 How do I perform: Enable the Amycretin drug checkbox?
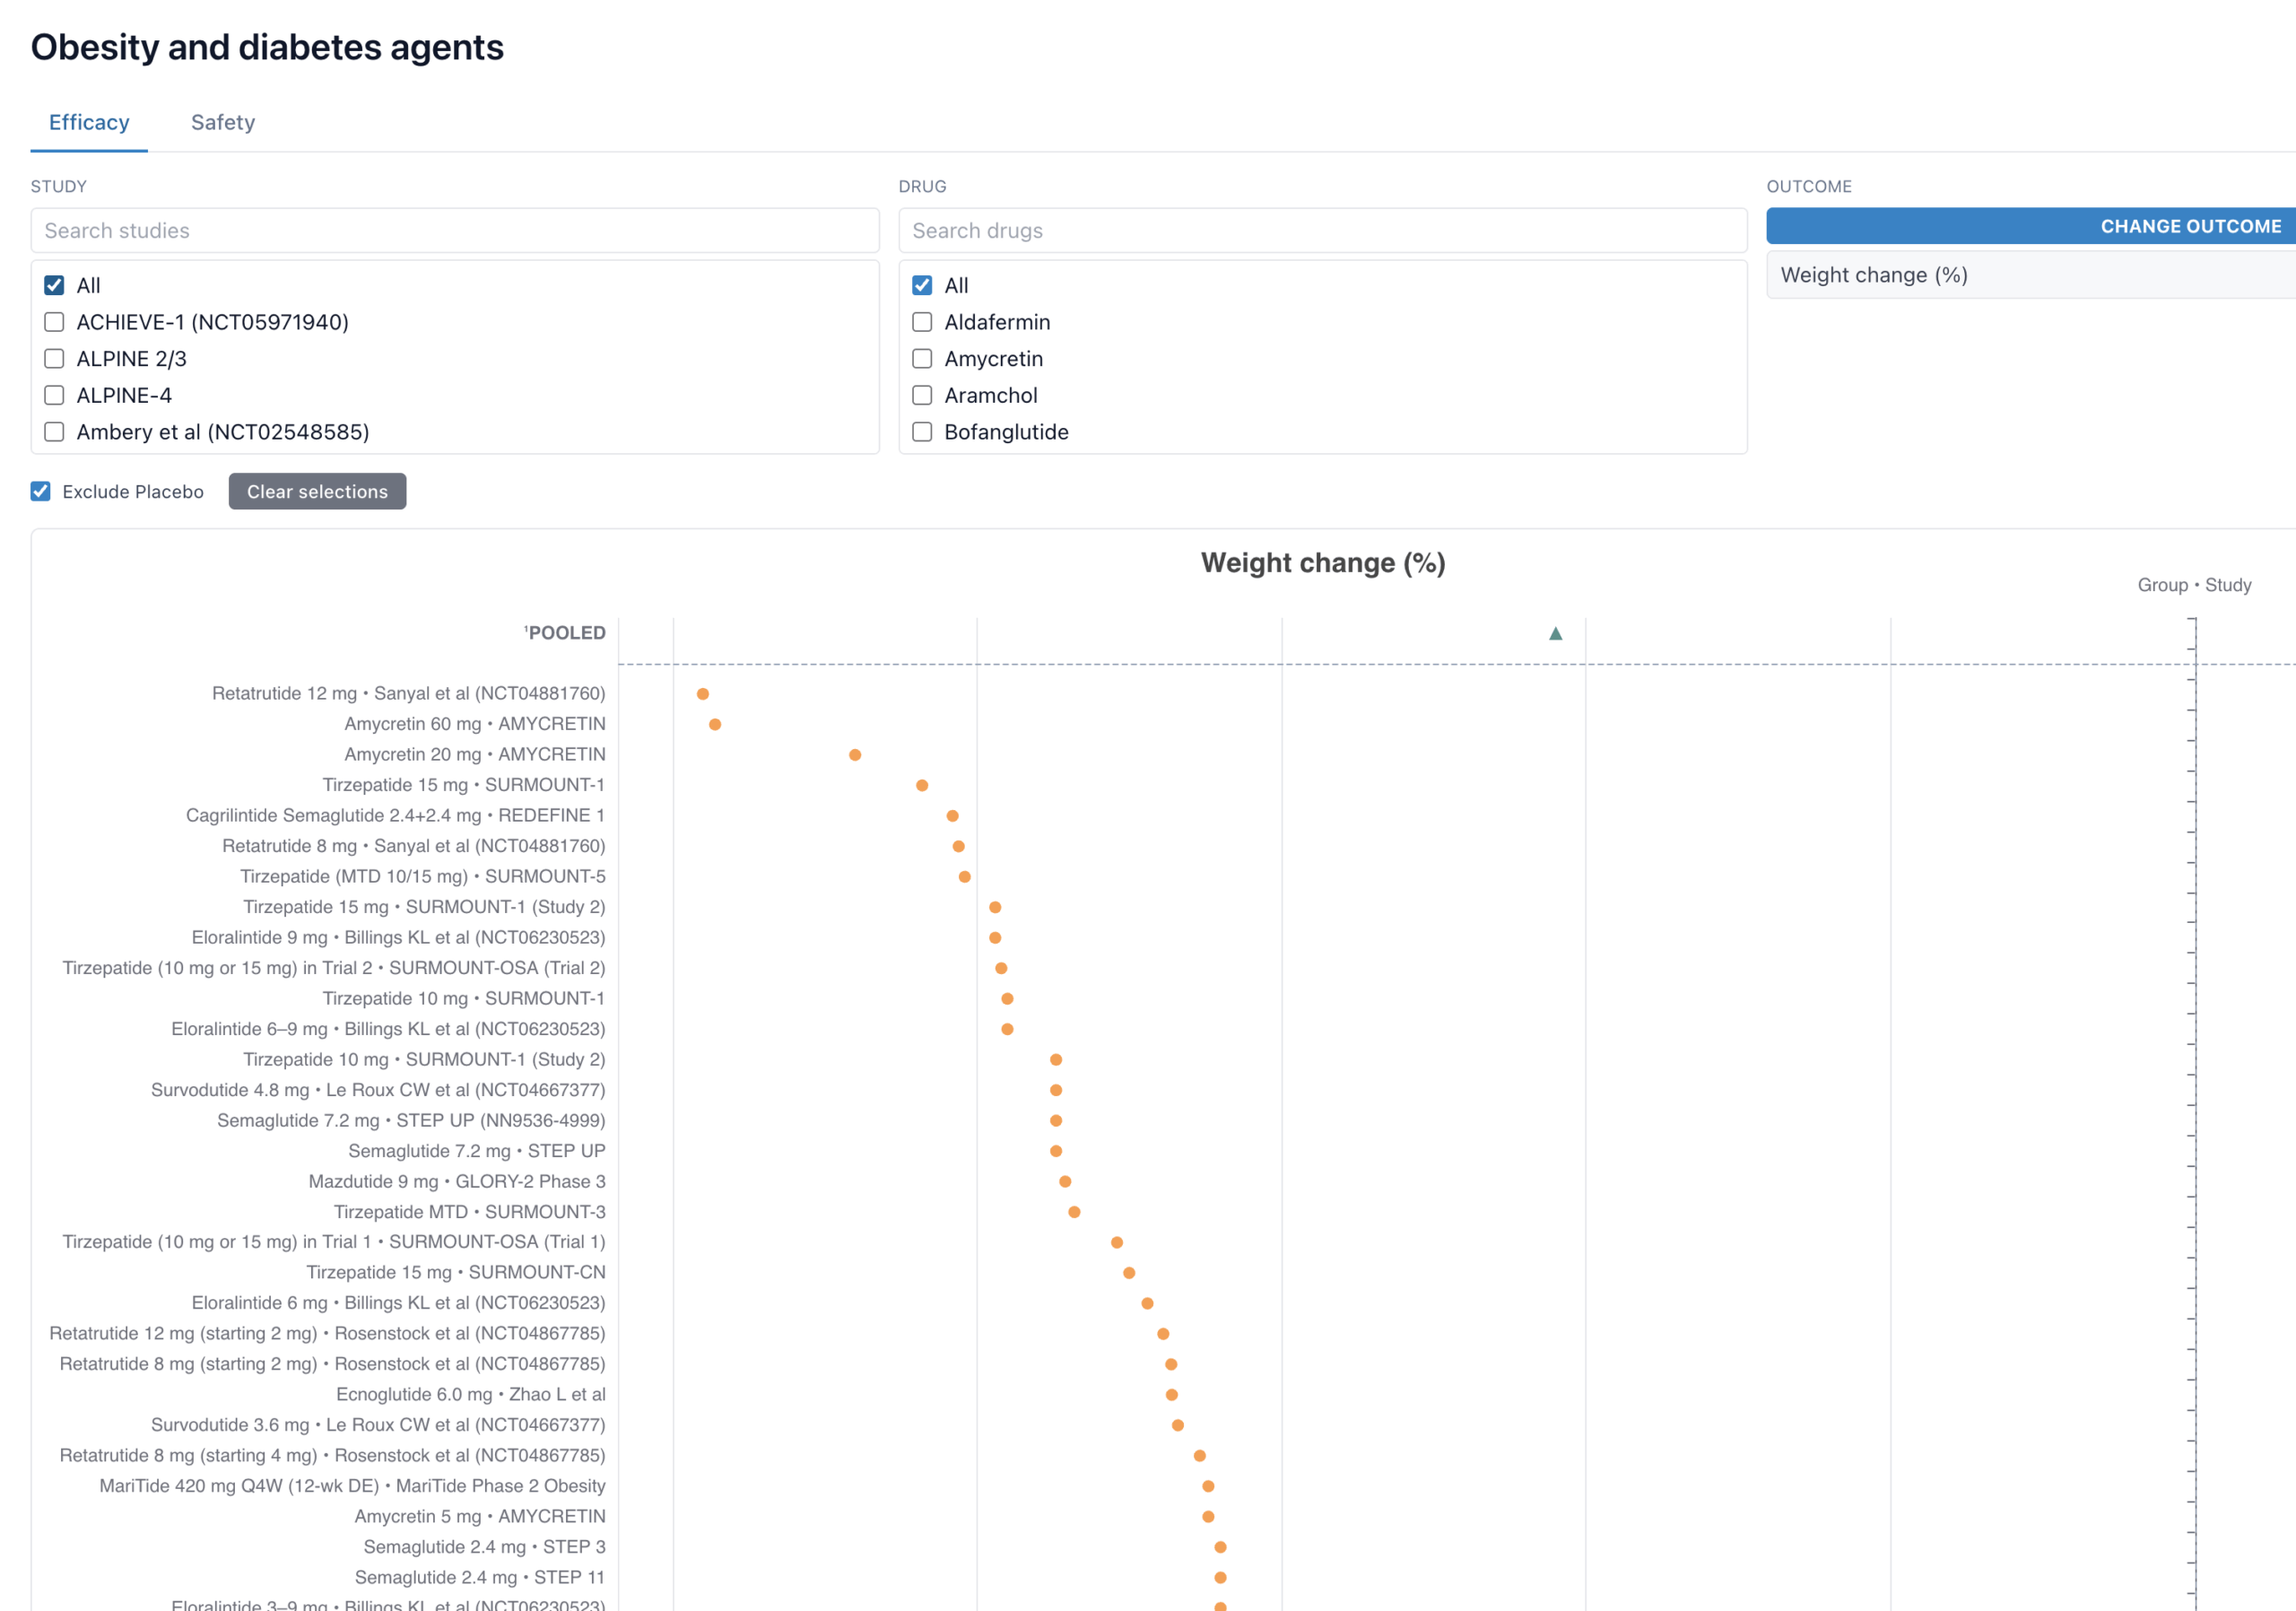pos(922,359)
